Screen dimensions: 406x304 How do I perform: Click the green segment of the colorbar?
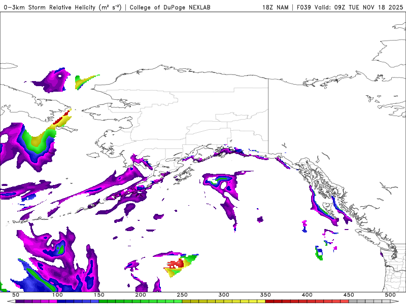click(x=141, y=301)
